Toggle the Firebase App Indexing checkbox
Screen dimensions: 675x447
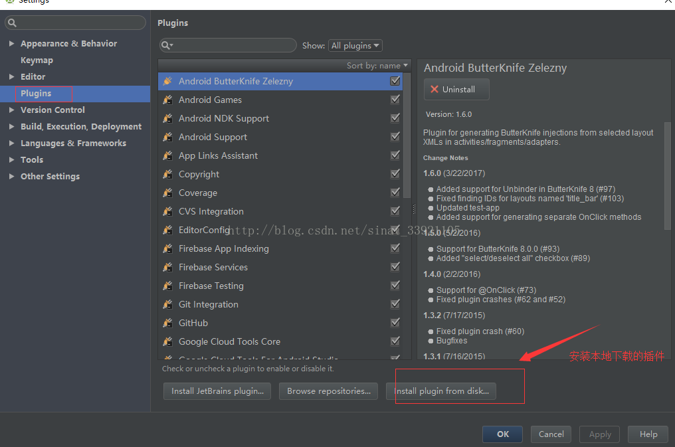pyautogui.click(x=395, y=248)
